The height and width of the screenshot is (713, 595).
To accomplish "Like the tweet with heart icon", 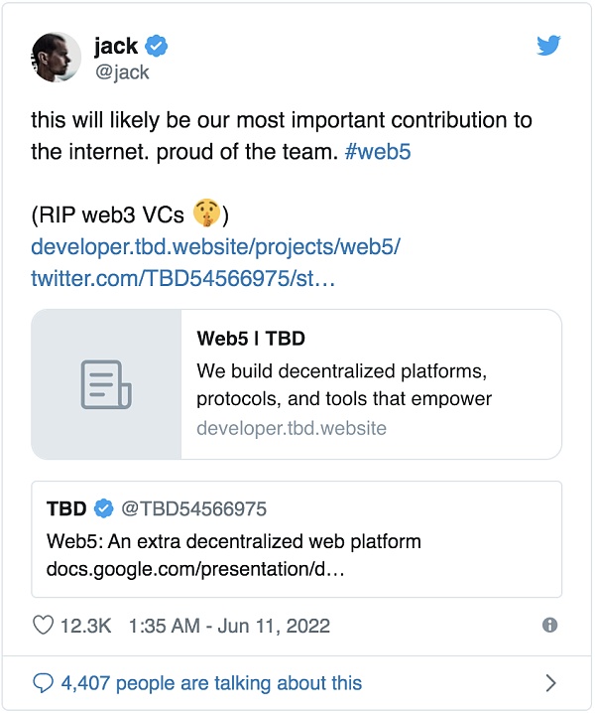I will point(44,626).
